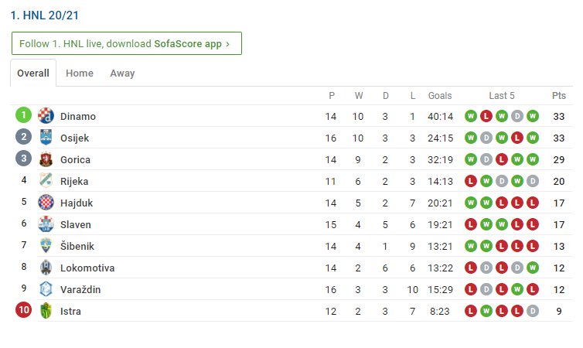
Task: Switch to the Home standings tab
Action: (x=80, y=73)
